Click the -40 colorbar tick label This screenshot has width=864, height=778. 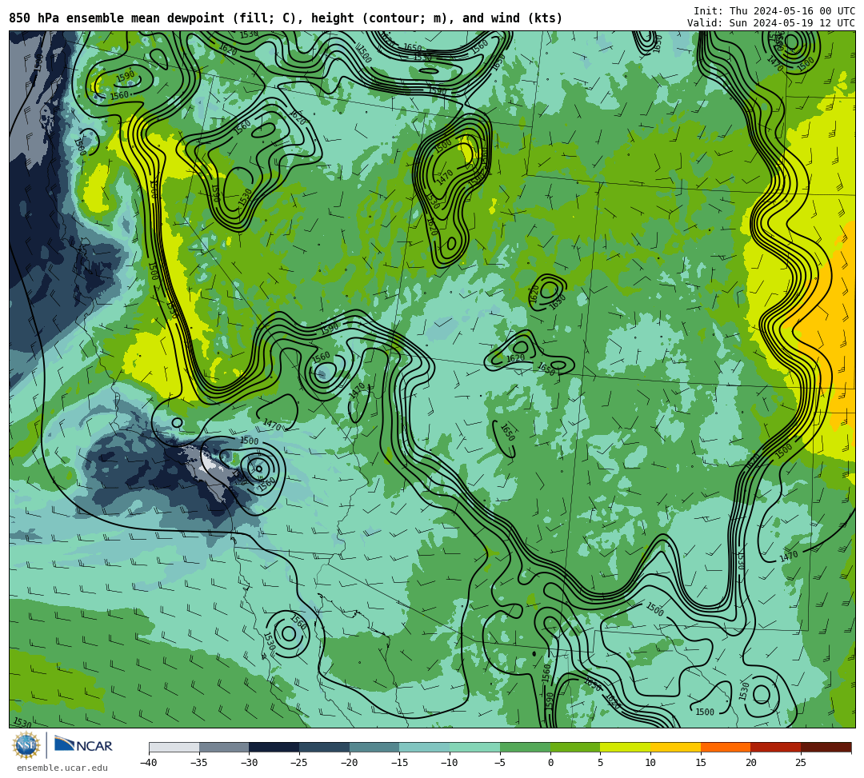[x=148, y=763]
